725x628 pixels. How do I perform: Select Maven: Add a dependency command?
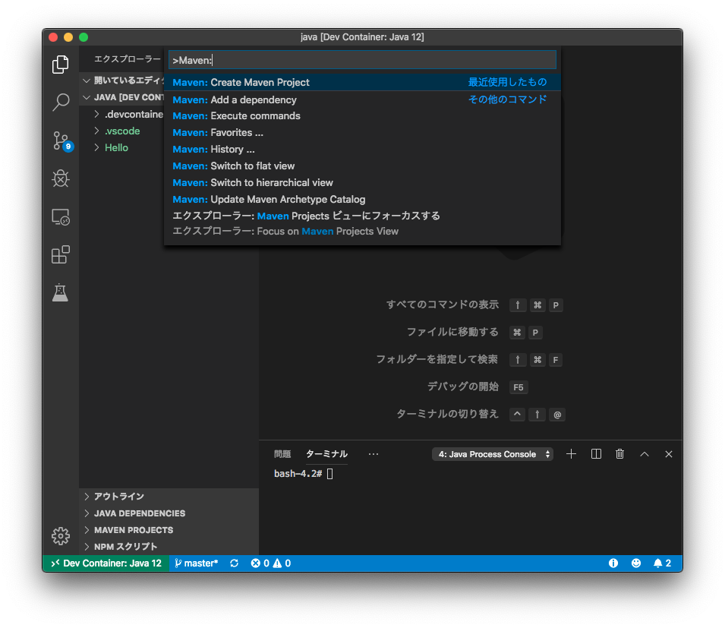[x=363, y=99]
